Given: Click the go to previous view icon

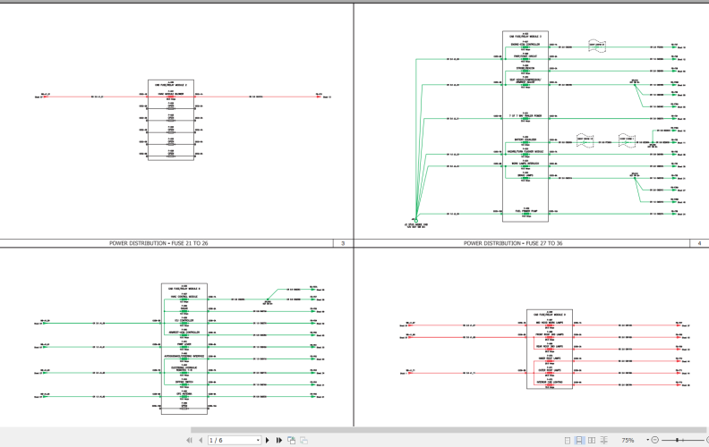Looking at the screenshot, I should [x=291, y=440].
